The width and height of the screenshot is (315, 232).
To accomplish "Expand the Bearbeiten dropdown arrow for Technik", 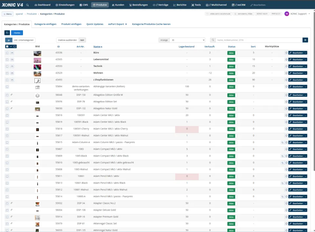I will tap(305, 66).
